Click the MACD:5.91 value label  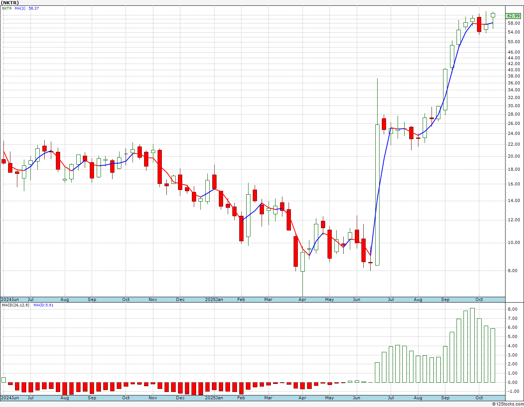(44, 305)
